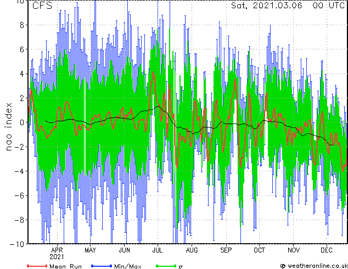Image resolution: width=348 pixels, height=269 pixels.
Task: Click the SEP month label
Action: [x=226, y=250]
